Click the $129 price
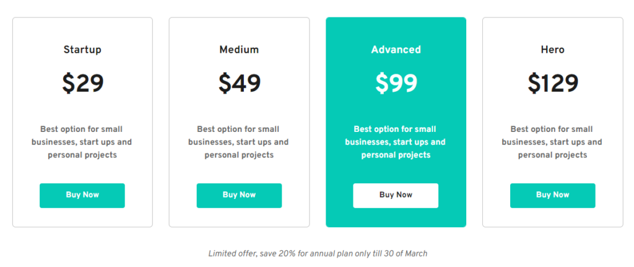Viewport: 634px width, 267px height. (x=553, y=84)
